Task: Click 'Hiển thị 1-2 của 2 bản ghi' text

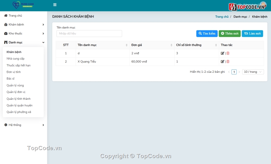Action: [x=207, y=72]
